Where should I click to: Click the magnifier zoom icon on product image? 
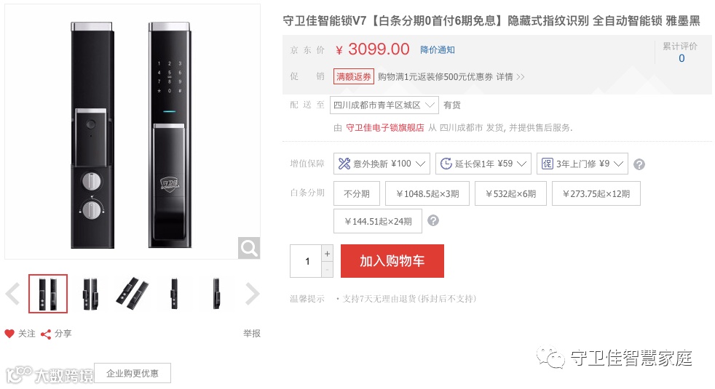(x=249, y=248)
